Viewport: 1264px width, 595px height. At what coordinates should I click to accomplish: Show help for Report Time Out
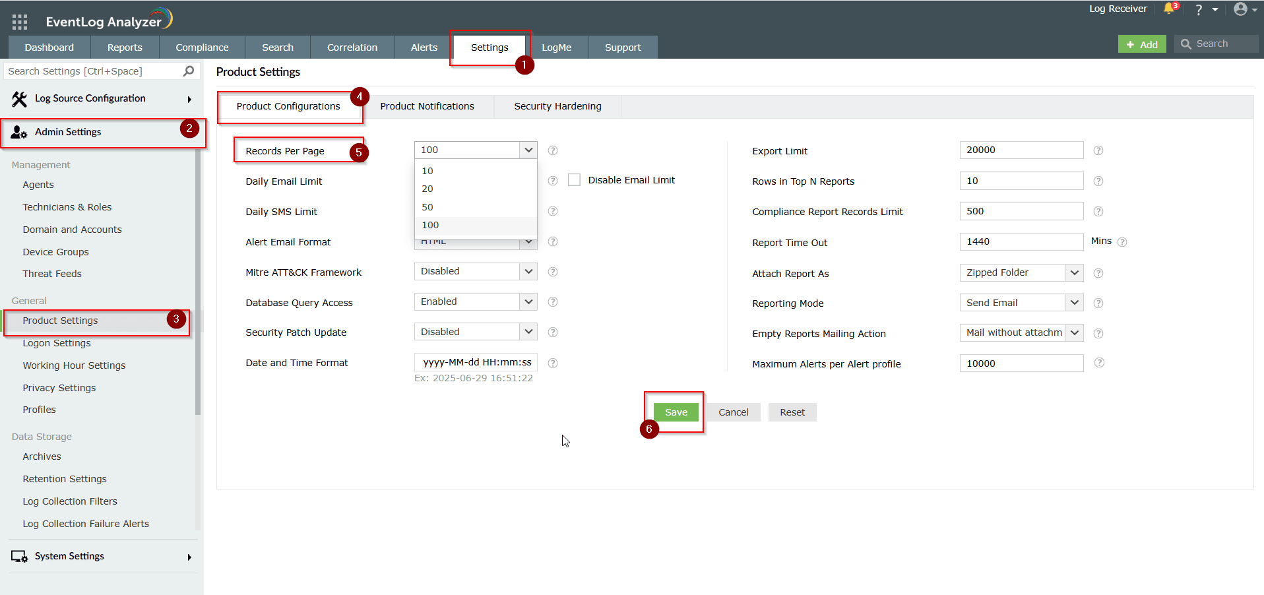1122,242
